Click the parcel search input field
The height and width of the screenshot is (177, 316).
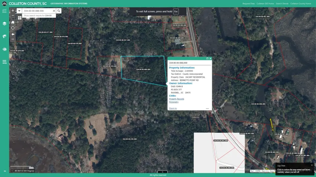click(37, 11)
